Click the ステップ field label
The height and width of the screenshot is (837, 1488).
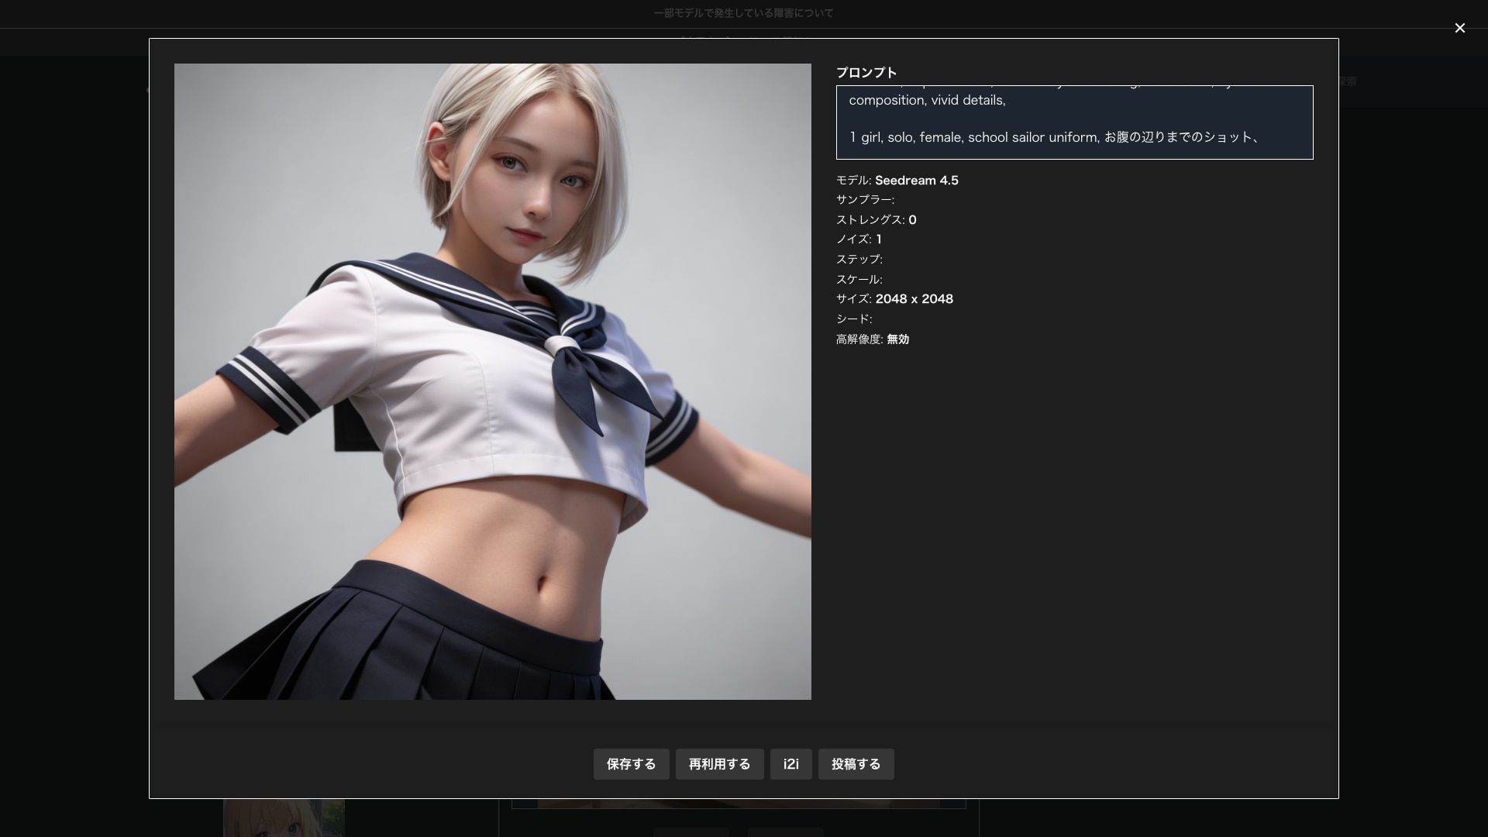(x=857, y=260)
